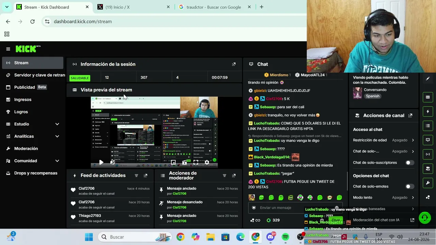Viewport: 436px width, 245px height.
Task: Pop out the Feed de actividades panel
Action: [145, 176]
